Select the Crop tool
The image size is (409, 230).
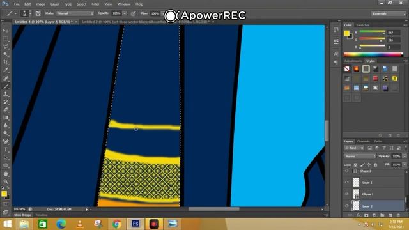[x=6, y=62]
